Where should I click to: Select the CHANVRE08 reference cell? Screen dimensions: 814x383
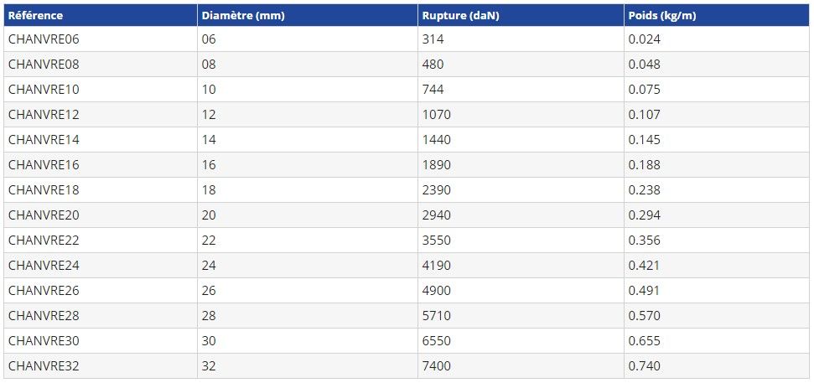click(44, 65)
